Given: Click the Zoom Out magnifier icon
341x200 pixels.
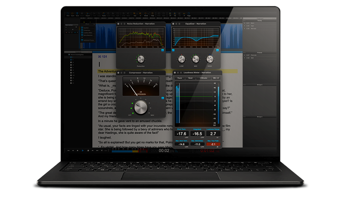Looking at the screenshot, I should click(134, 14).
